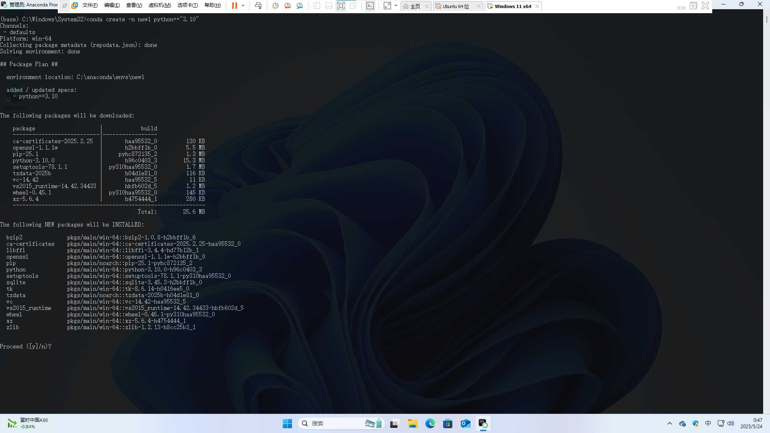This screenshot has width=770, height=433.
Task: Send Ctrl+Alt+Del to the VM
Action: point(258,6)
